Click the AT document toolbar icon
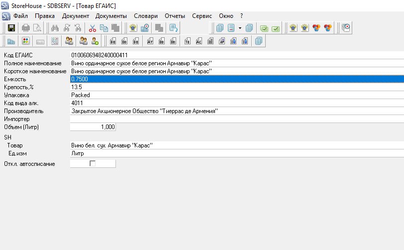 [151, 41]
